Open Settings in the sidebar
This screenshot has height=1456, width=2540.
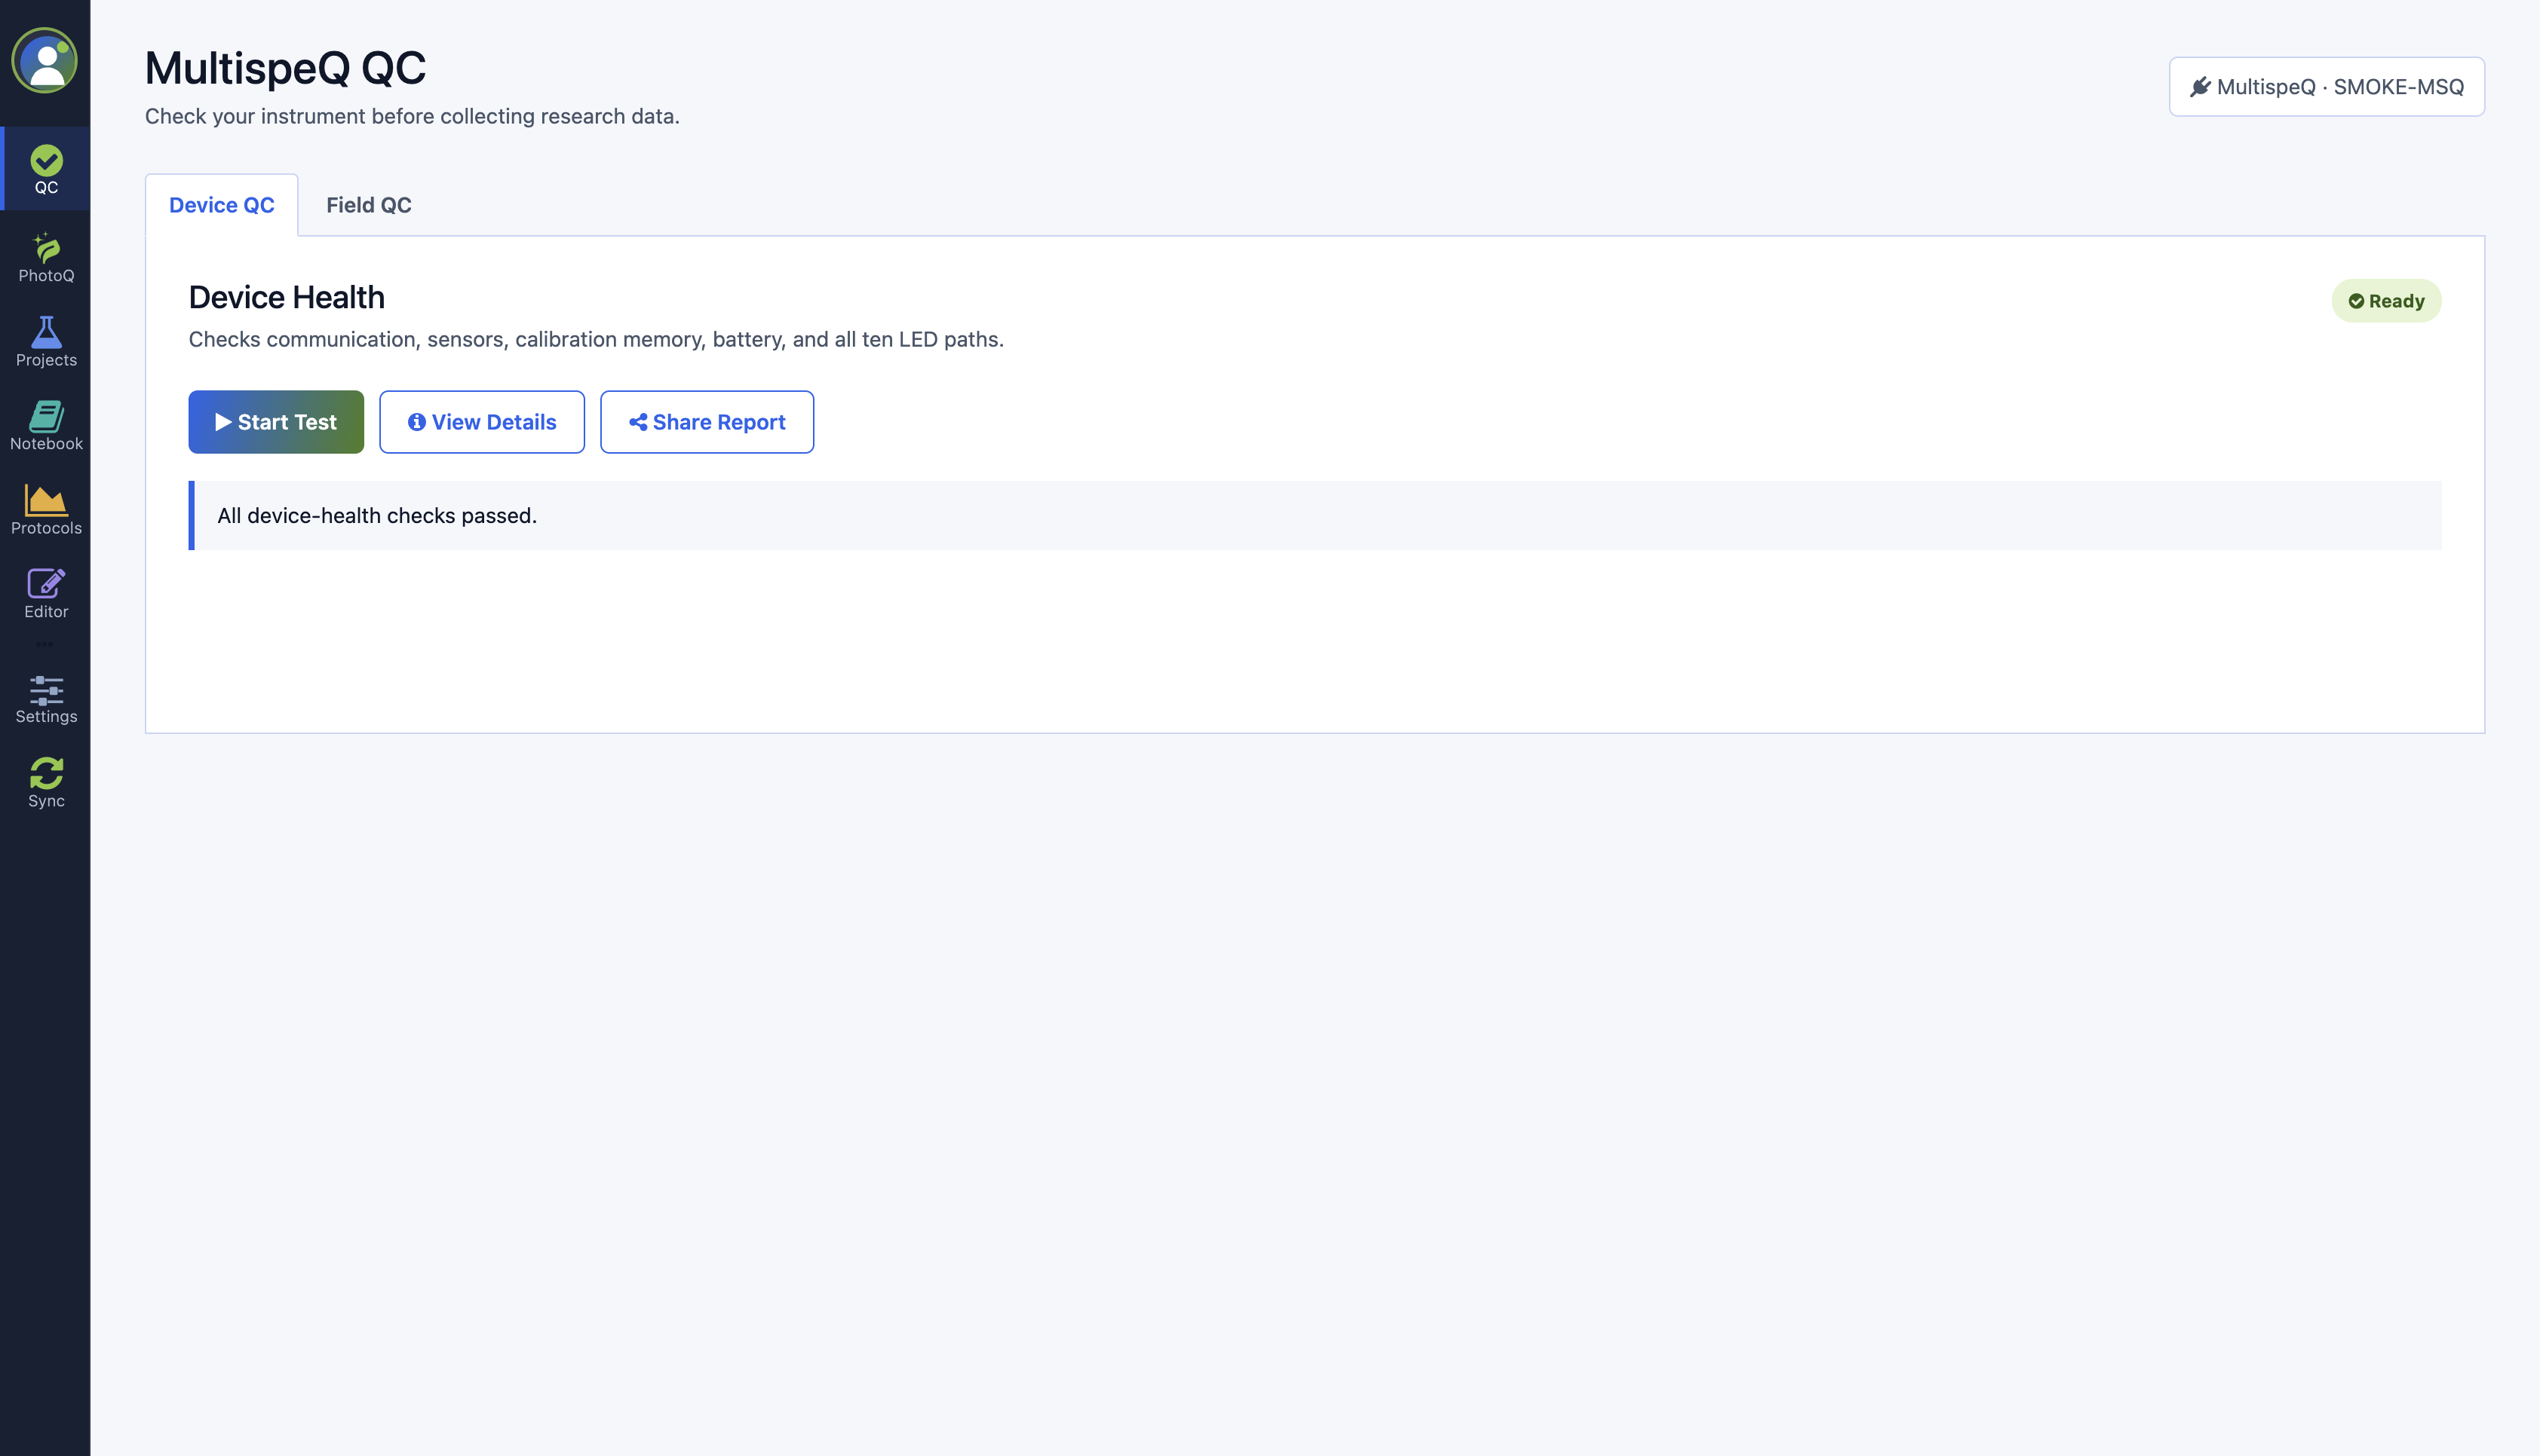[46, 699]
